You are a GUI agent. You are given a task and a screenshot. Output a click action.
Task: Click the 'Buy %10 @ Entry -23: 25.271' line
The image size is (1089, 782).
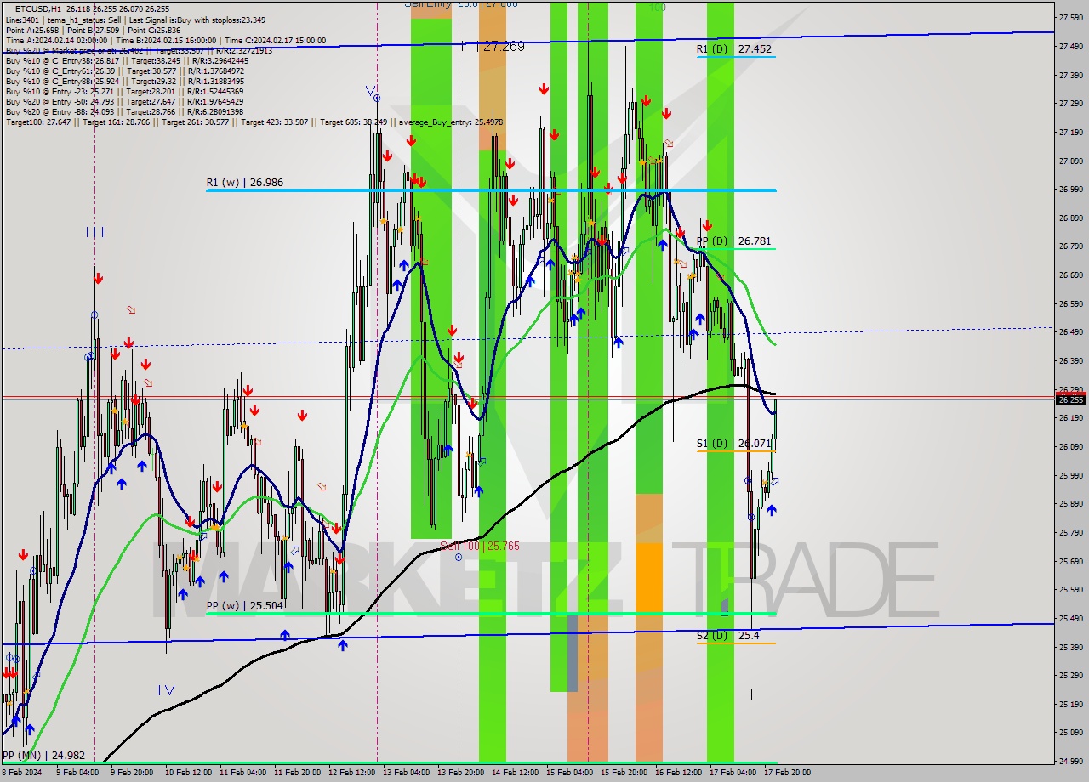[x=124, y=91]
